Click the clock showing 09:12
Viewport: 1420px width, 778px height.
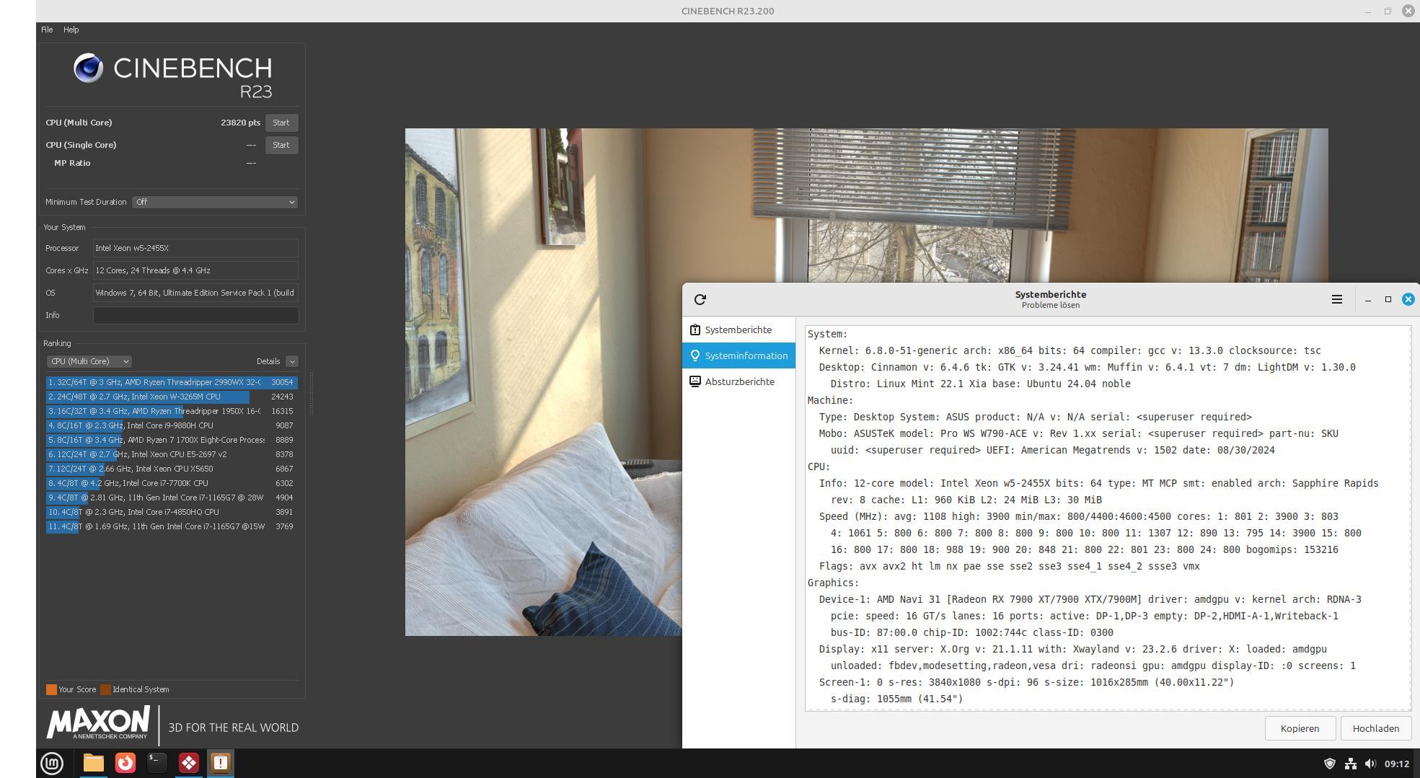[x=1396, y=764]
